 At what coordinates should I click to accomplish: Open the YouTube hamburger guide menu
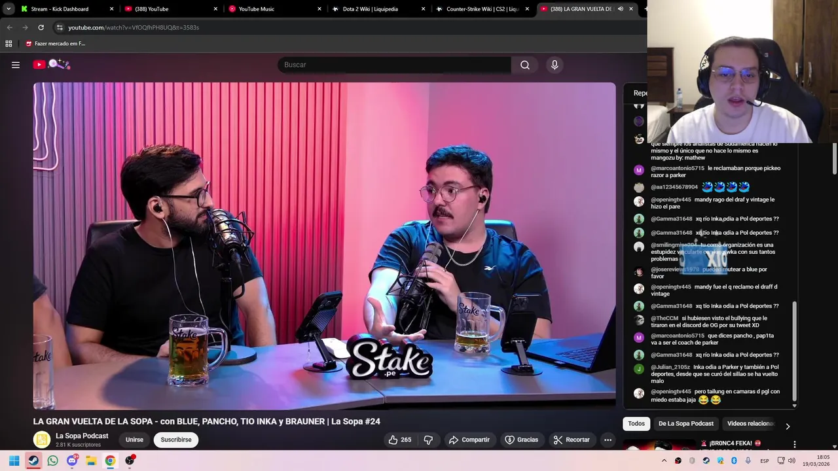(16, 65)
